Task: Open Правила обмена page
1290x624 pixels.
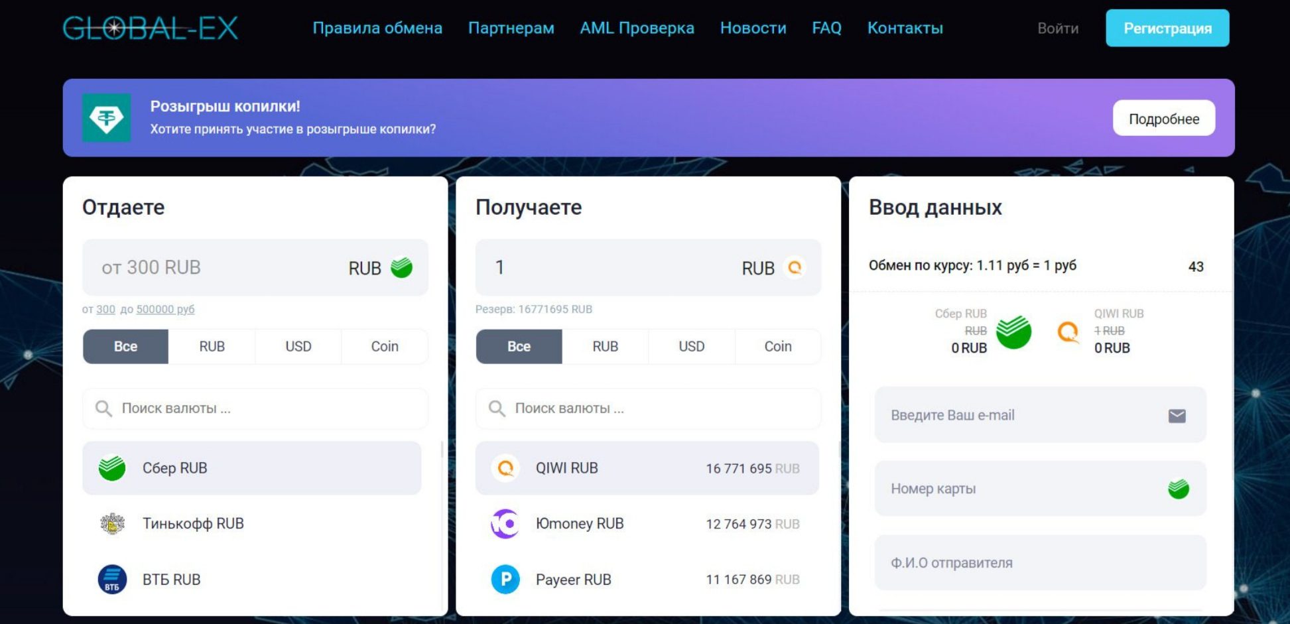Action: (377, 28)
